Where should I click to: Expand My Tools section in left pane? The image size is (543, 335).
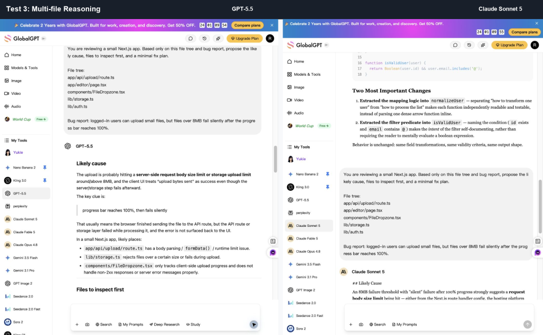click(x=15, y=140)
